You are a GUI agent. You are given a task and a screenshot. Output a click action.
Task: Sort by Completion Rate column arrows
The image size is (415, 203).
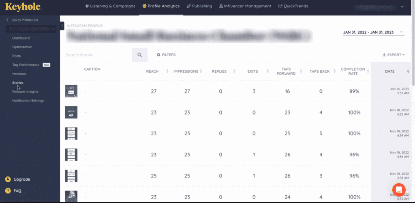click(368, 71)
